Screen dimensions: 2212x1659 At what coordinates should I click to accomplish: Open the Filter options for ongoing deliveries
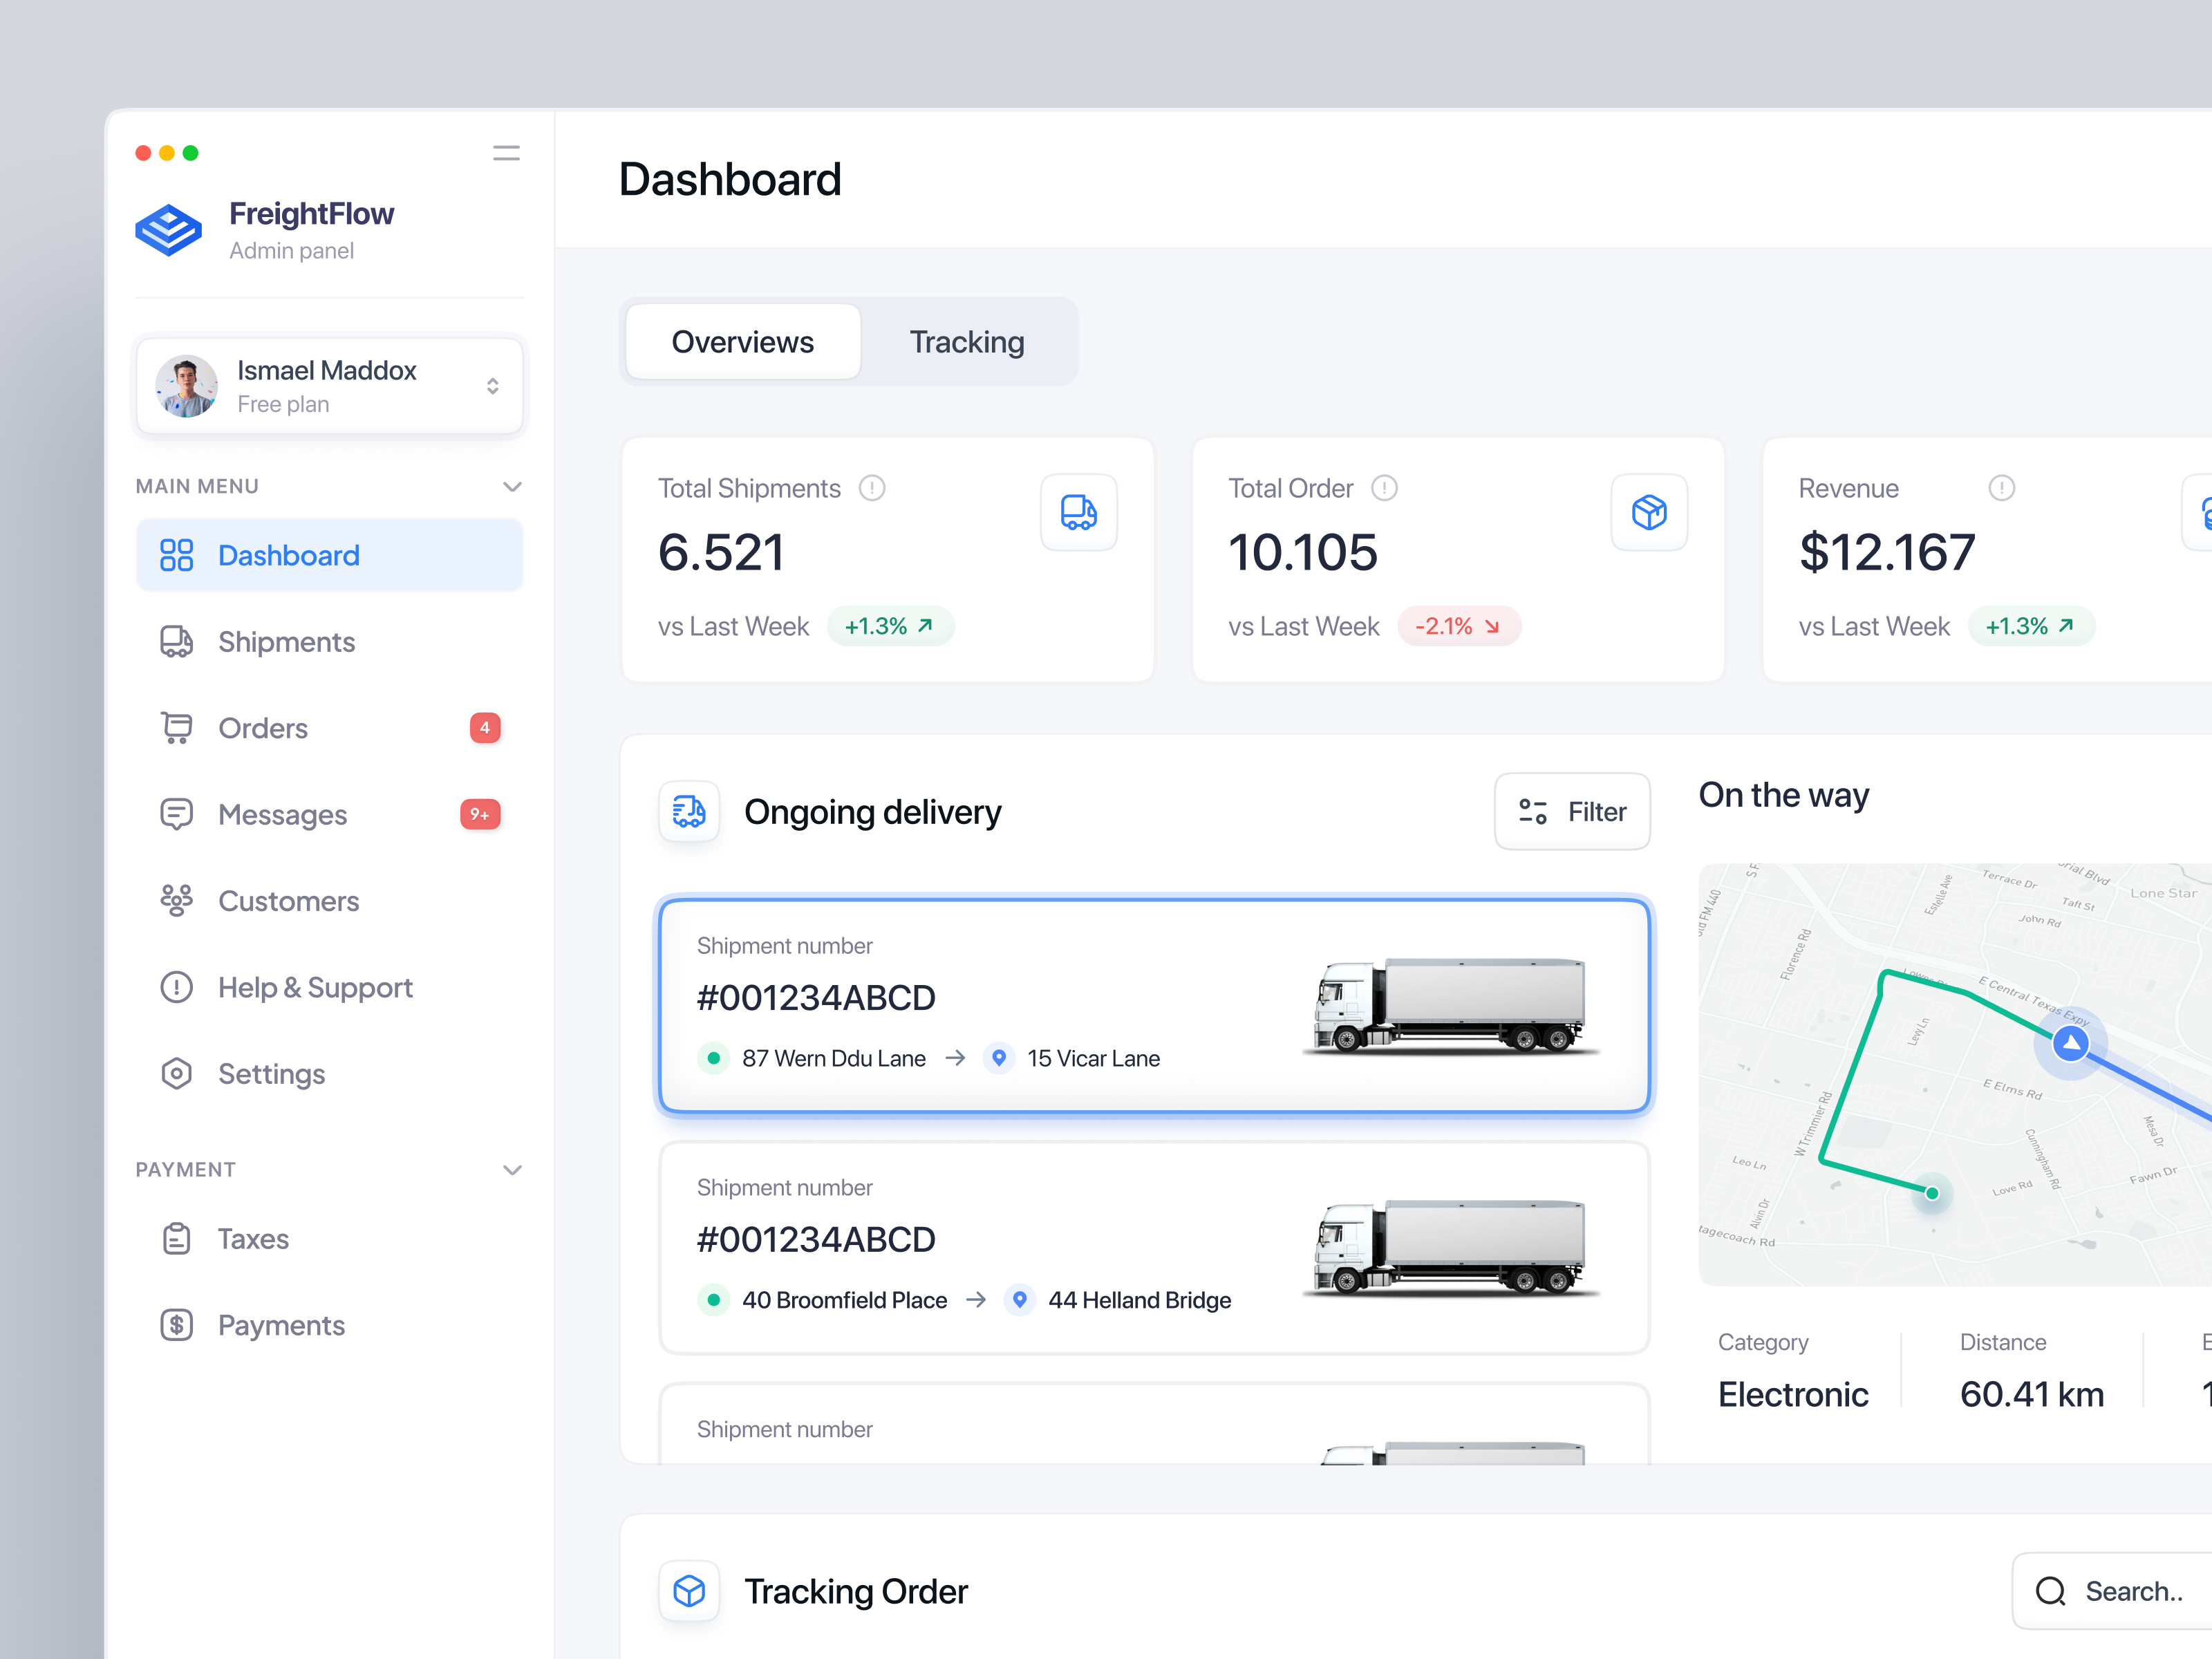click(x=1572, y=811)
